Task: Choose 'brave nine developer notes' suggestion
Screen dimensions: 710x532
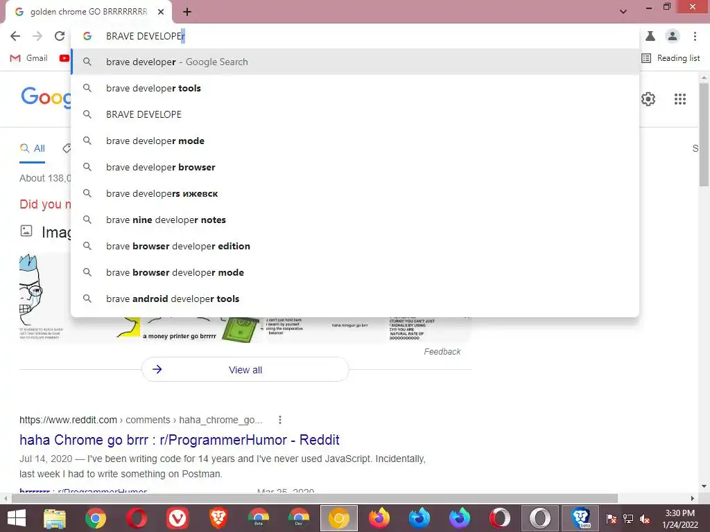Action: (x=355, y=220)
